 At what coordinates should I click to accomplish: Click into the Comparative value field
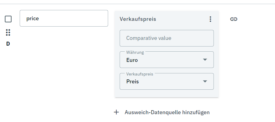coord(167,38)
